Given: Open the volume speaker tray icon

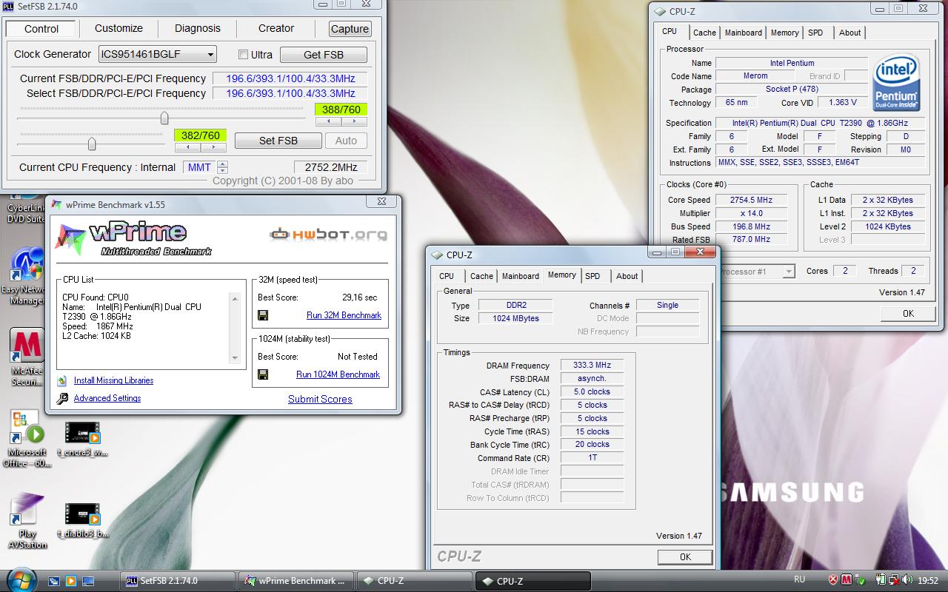Looking at the screenshot, I should pyautogui.click(x=907, y=581).
